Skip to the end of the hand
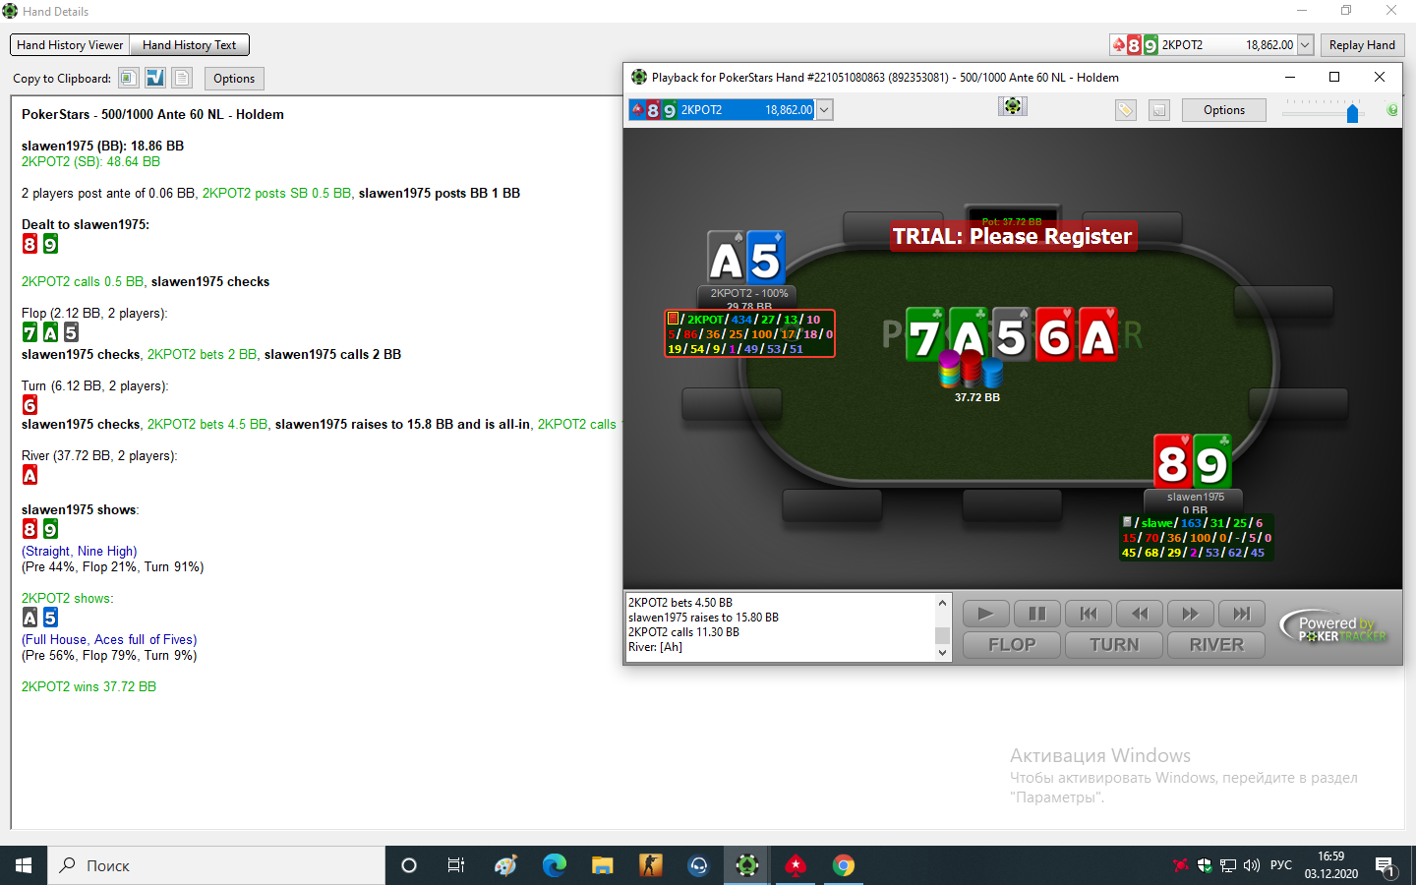 (x=1242, y=614)
